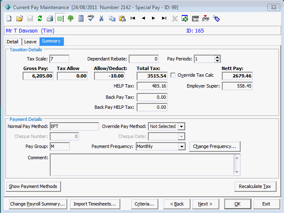This screenshot has width=284, height=213.
Task: Click the Recalculate Tax button
Action: coord(255,186)
